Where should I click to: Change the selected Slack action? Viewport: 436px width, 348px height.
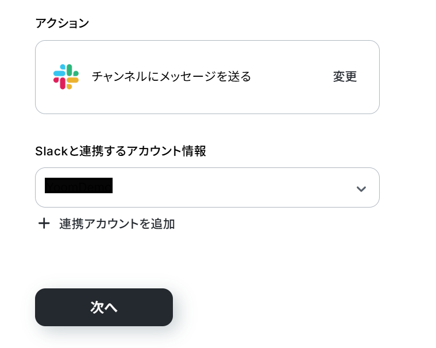pyautogui.click(x=345, y=77)
